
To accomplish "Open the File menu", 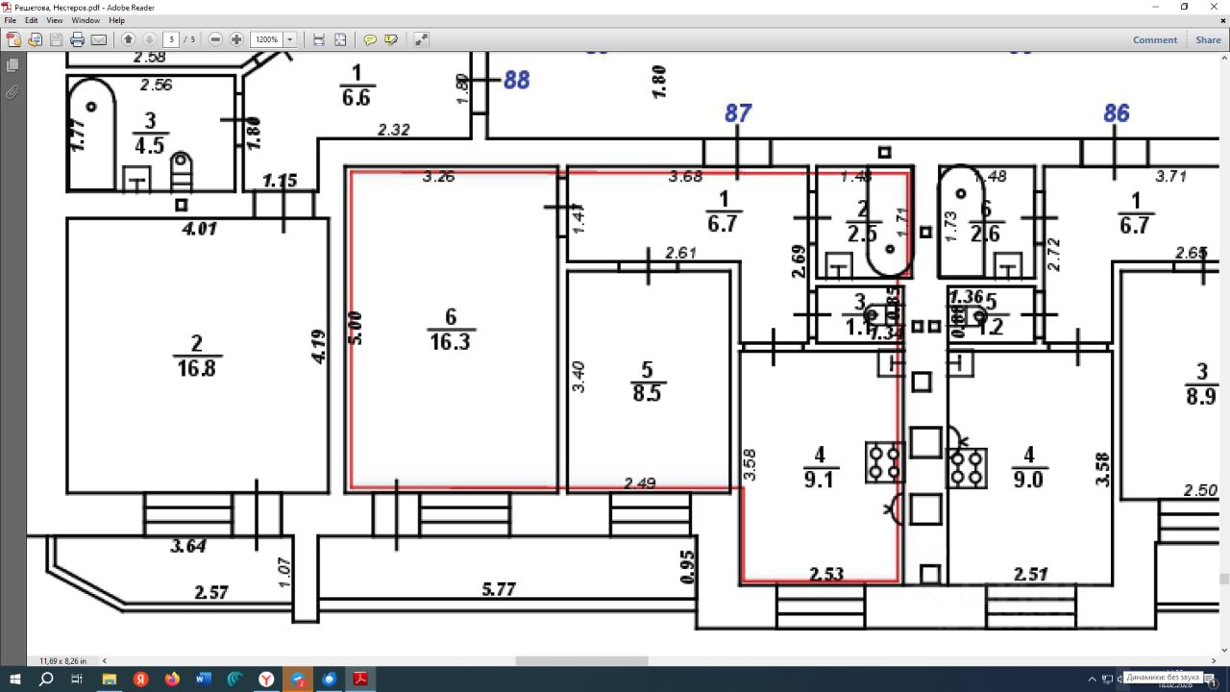I will pos(12,20).
